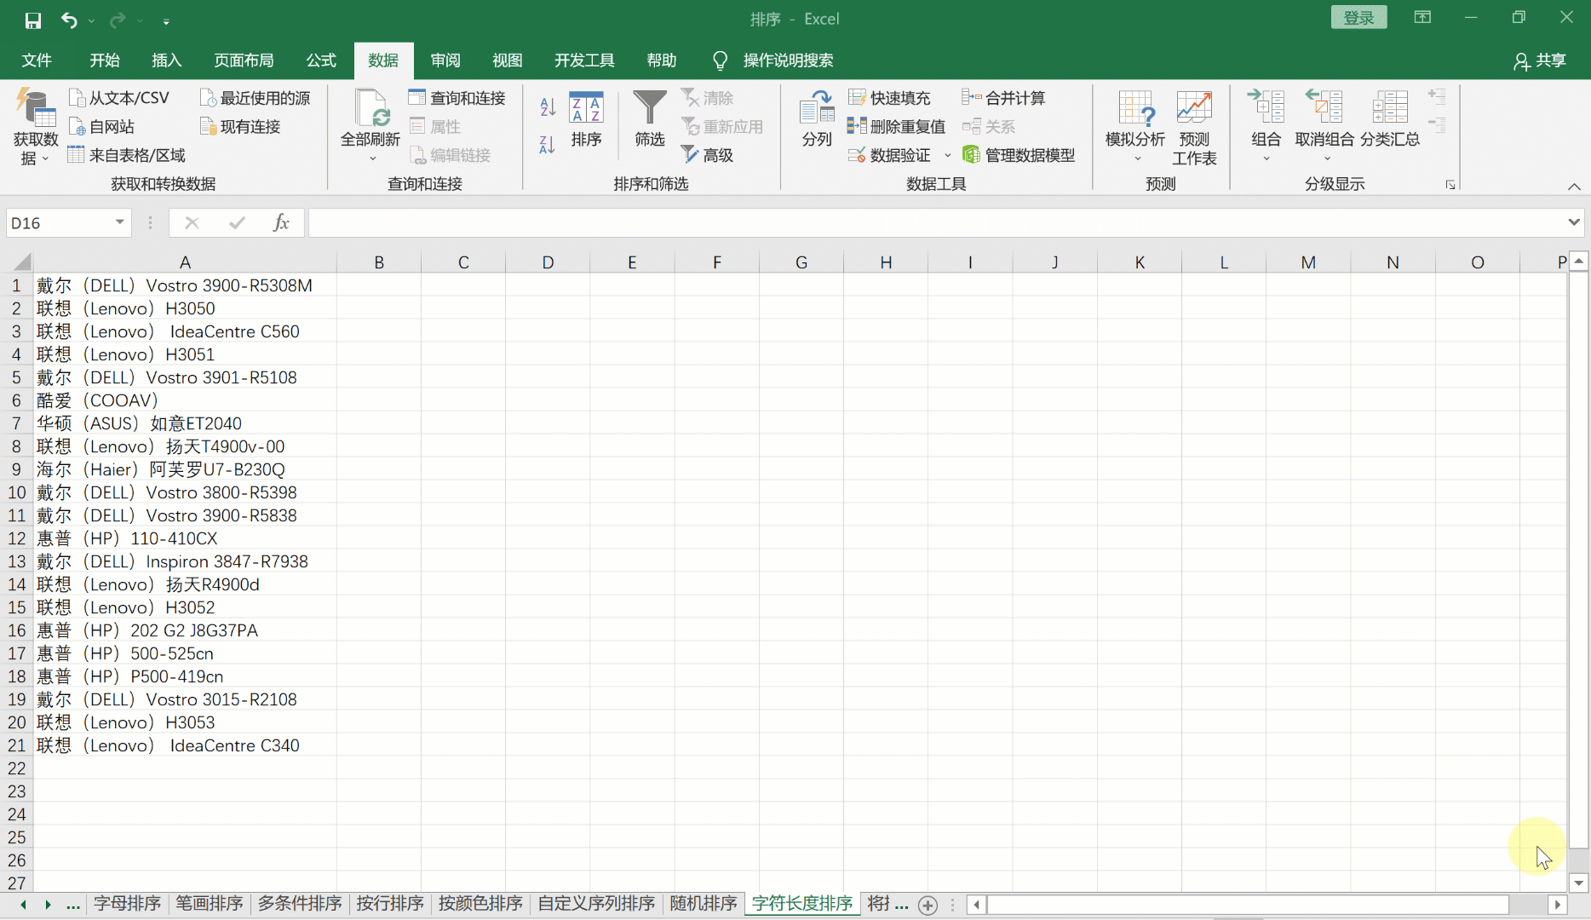Switch to the Review (审阅) tab

(x=445, y=60)
